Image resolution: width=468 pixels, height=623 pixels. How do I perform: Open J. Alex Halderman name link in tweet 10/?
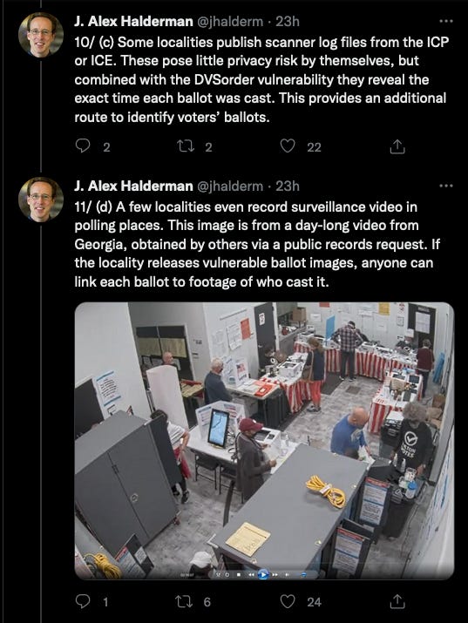(133, 21)
